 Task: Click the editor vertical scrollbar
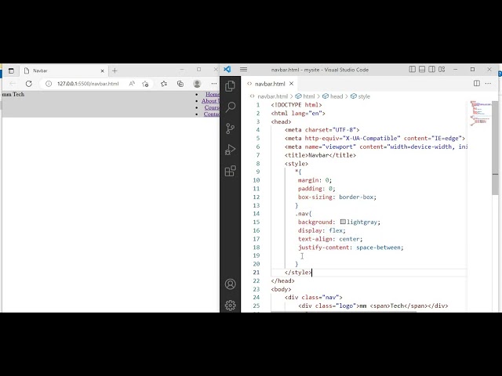(495, 147)
